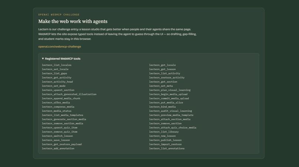The width and height of the screenshot is (299, 167).
Task: Select the lectern_set_locale entry
Action: tap(55, 69)
